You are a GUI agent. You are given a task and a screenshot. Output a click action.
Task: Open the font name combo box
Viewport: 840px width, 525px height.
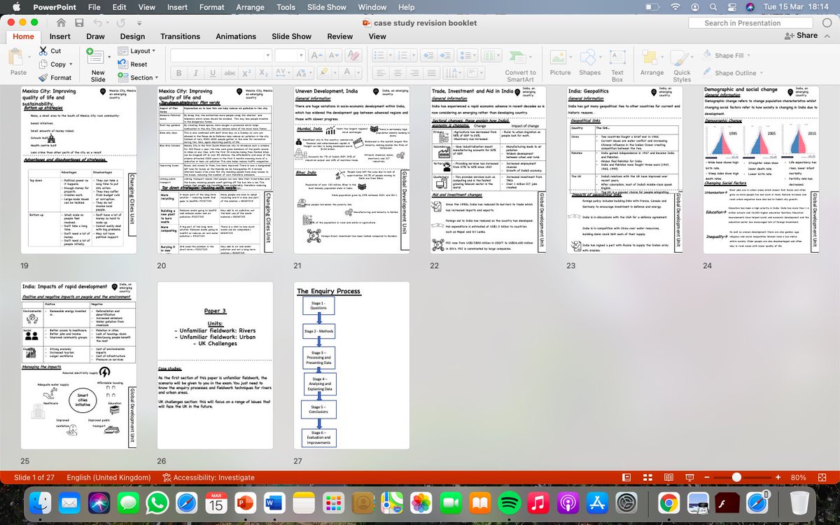[221, 55]
